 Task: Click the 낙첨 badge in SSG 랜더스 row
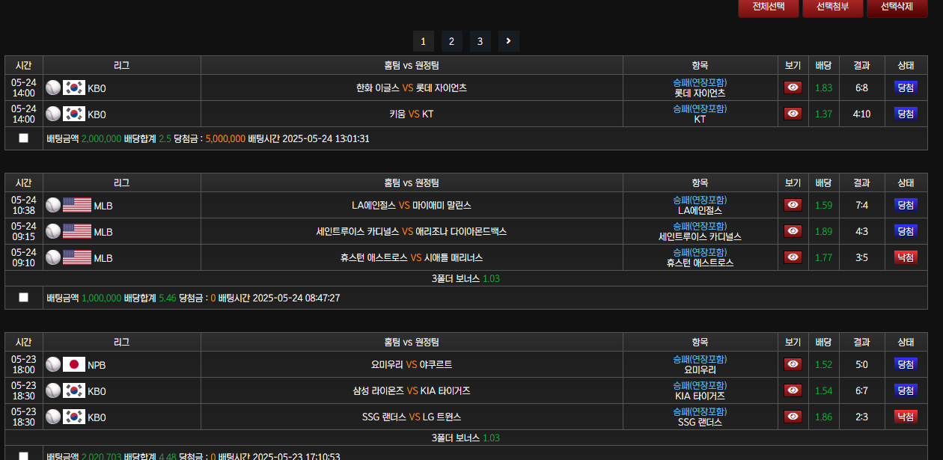coord(906,417)
